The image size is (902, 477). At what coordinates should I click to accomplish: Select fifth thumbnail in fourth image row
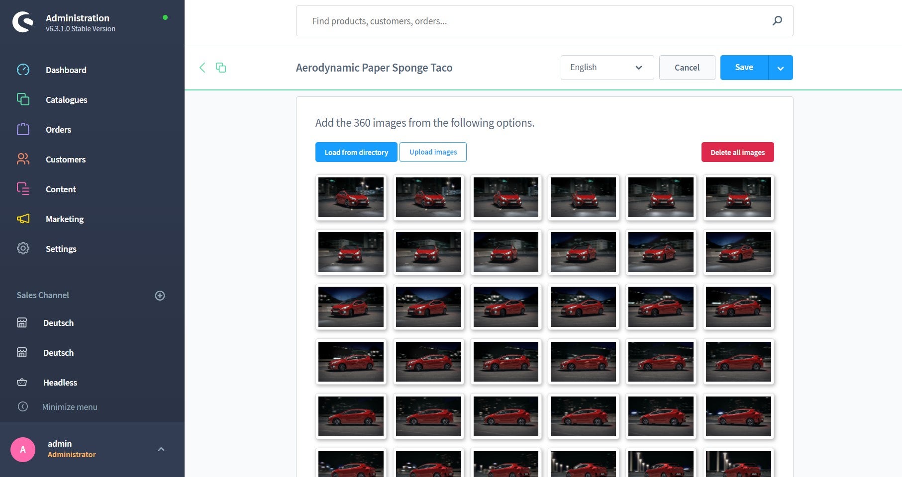[661, 361]
